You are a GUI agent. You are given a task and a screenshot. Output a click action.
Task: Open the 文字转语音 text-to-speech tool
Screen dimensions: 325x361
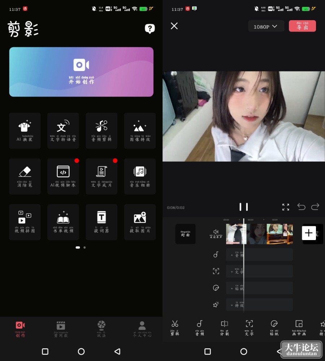(x=63, y=131)
